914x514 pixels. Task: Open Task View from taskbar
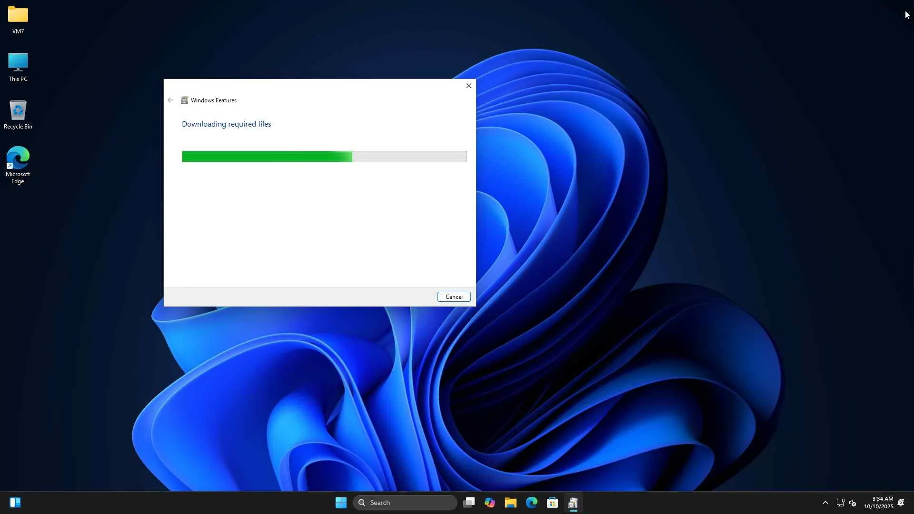469,503
